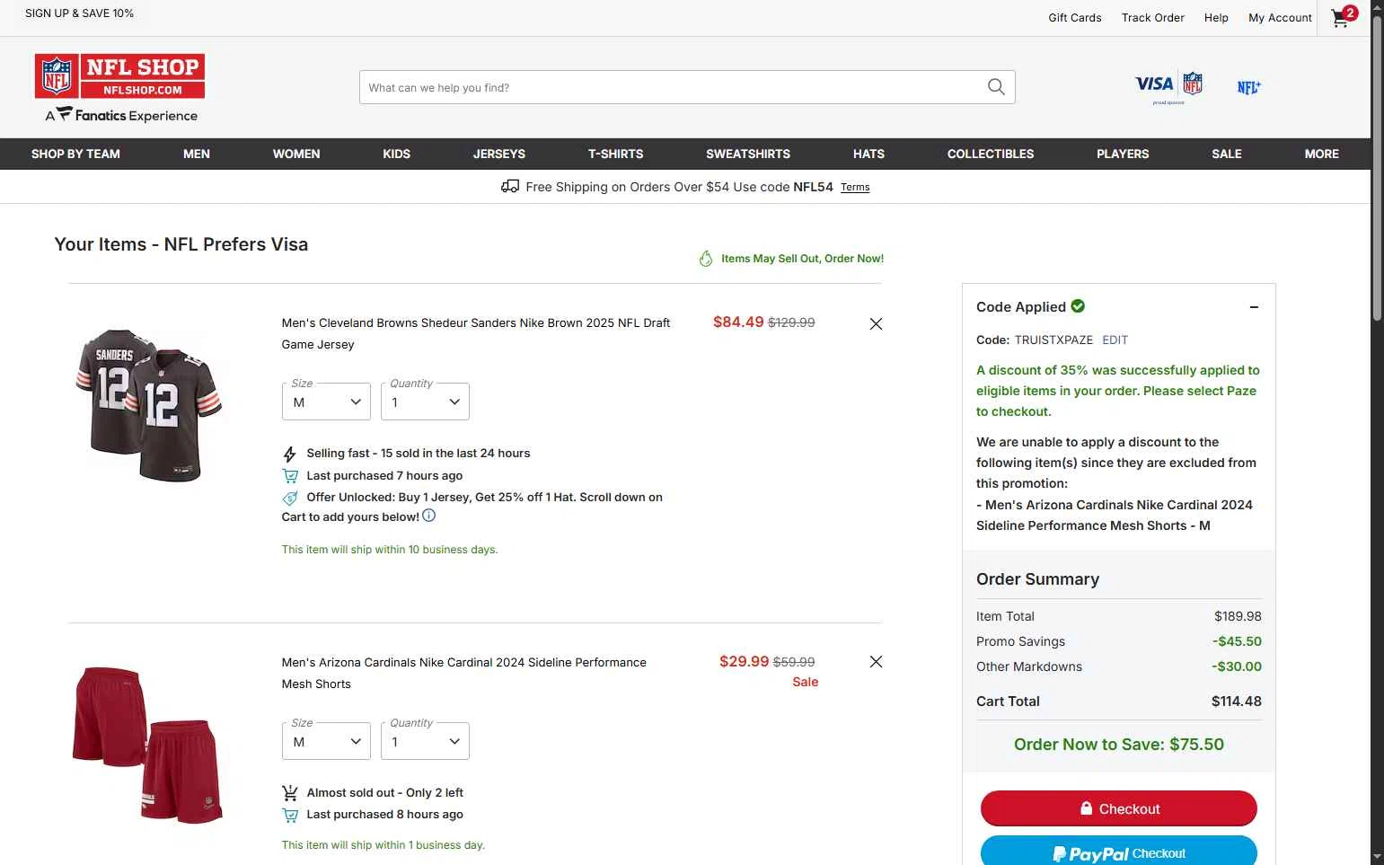Click the red Checkout button
The image size is (1384, 865).
tap(1119, 808)
